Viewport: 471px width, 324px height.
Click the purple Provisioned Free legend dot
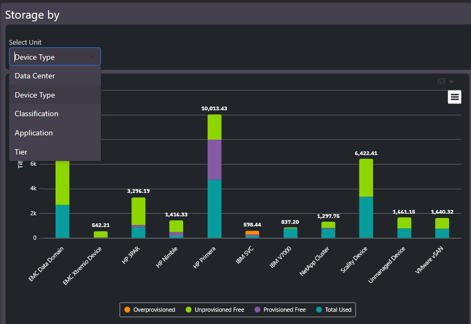(x=257, y=310)
